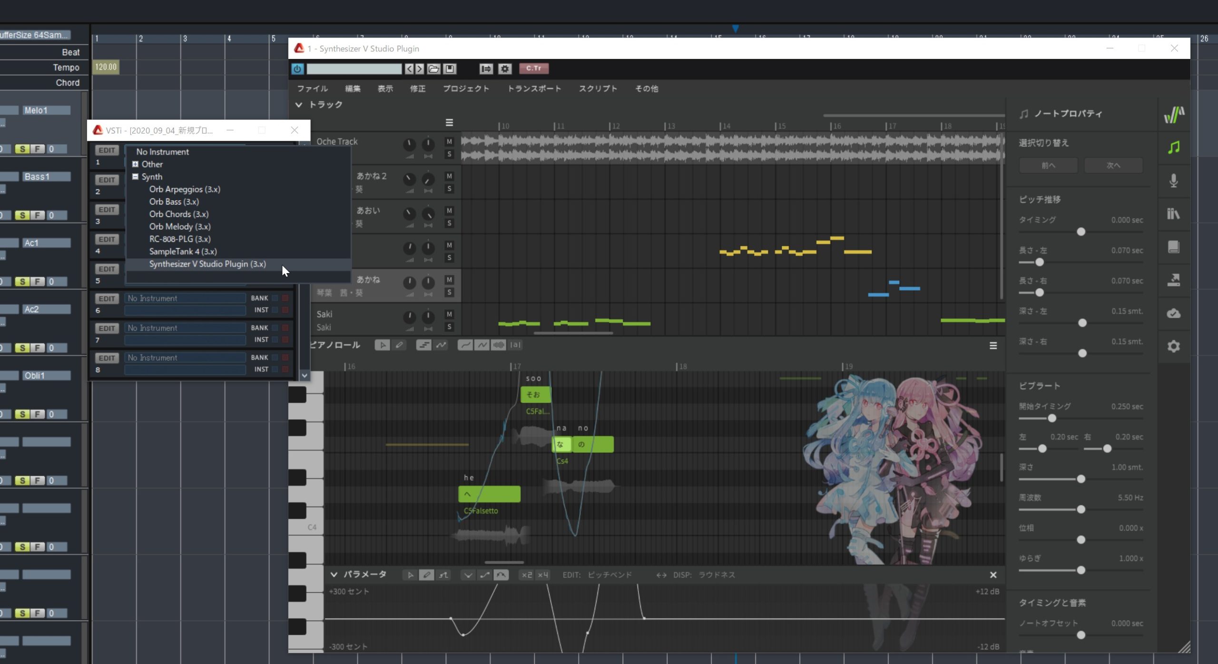Image resolution: width=1218 pixels, height=664 pixels.
Task: Mute the Oche Track
Action: click(x=449, y=142)
